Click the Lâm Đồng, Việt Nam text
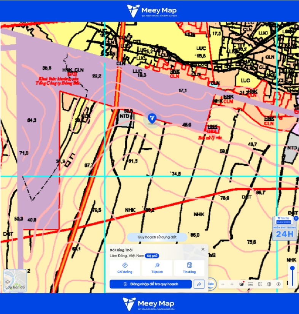This screenshot has width=299, height=314. point(127,256)
